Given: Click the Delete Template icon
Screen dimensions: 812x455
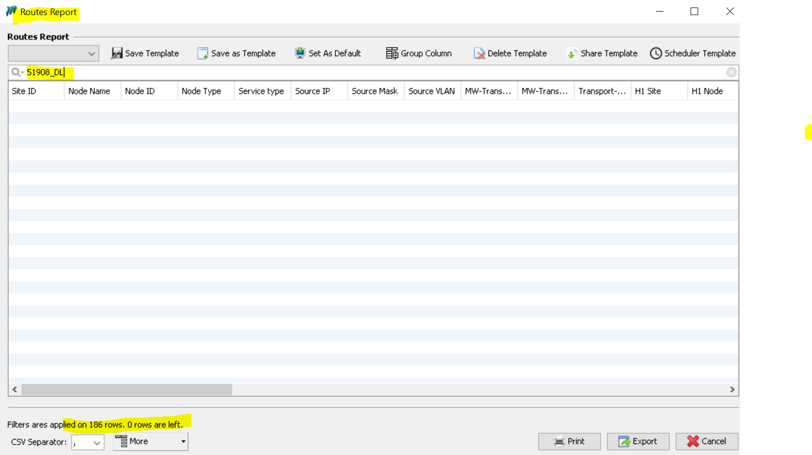Looking at the screenshot, I should 479,53.
